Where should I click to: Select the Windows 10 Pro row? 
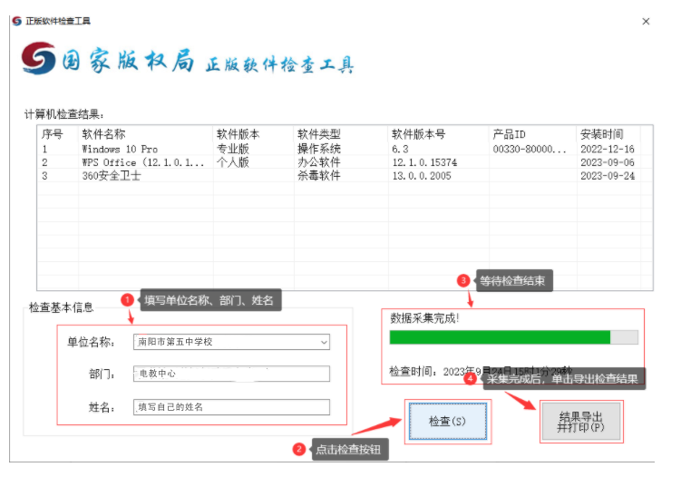(x=120, y=149)
